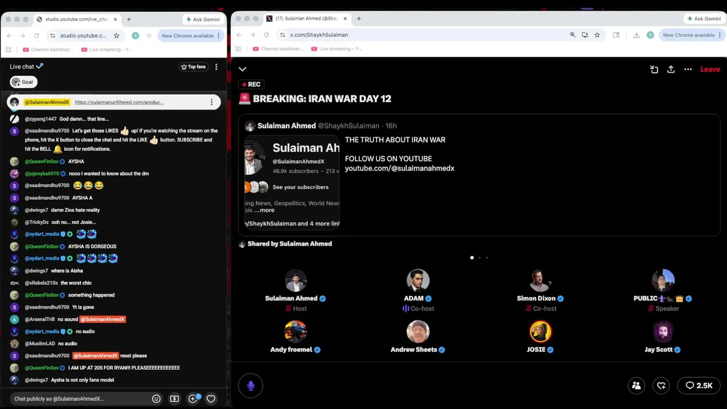Image resolution: width=727 pixels, height=409 pixels.
Task: Send a heart reaction in live chat
Action: (x=211, y=399)
